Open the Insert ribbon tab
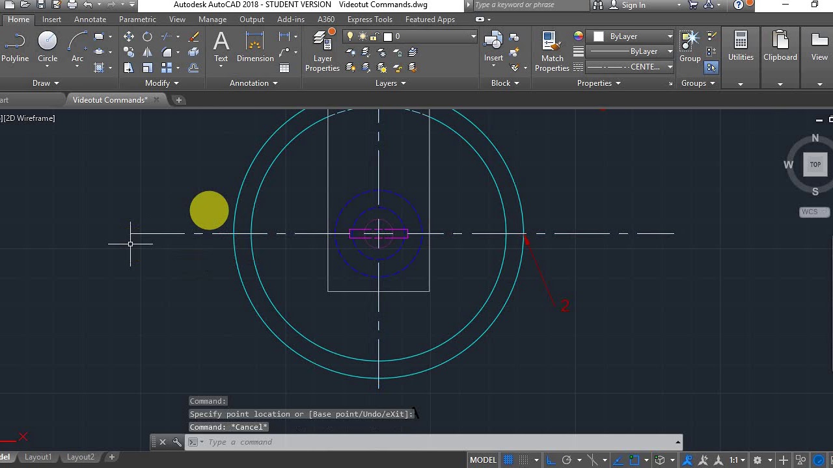Screen dimensions: 833x468 (x=51, y=19)
